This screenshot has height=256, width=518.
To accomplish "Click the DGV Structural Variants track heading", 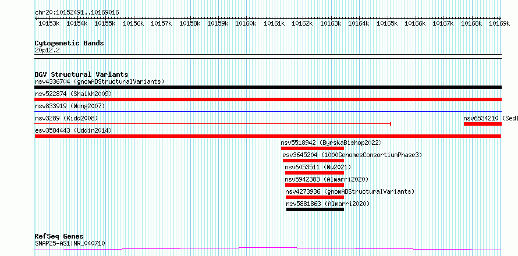I will [81, 74].
